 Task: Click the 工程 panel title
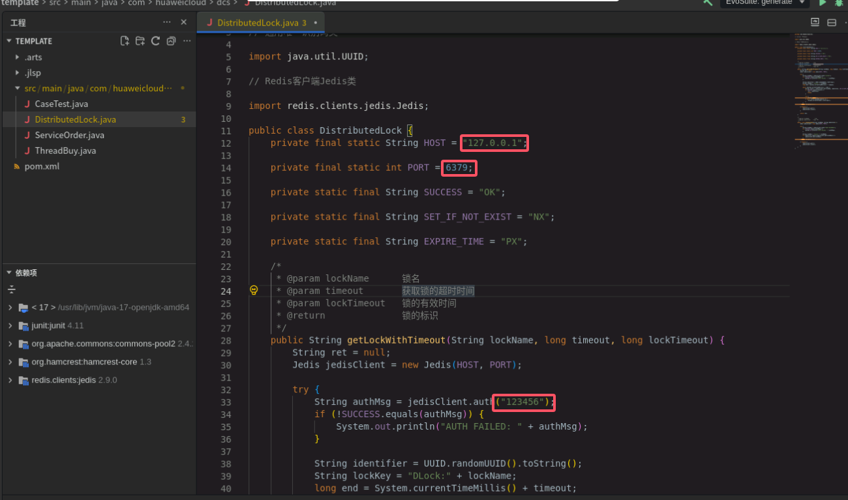coord(18,22)
